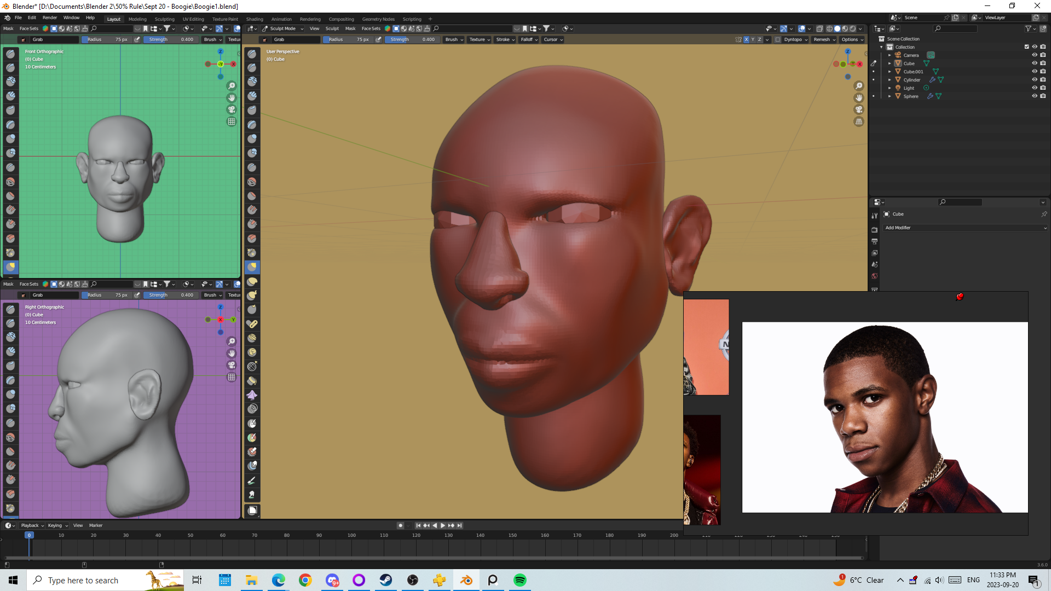Expand the Cube.001 outliner entry

click(x=890, y=72)
